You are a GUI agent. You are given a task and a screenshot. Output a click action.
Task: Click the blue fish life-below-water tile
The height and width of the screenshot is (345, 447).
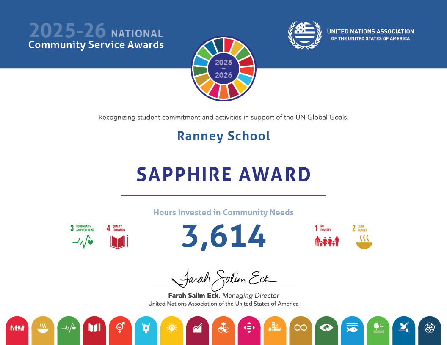352,331
